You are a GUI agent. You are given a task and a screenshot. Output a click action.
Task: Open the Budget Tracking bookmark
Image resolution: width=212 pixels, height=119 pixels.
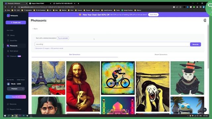tap(127, 10)
